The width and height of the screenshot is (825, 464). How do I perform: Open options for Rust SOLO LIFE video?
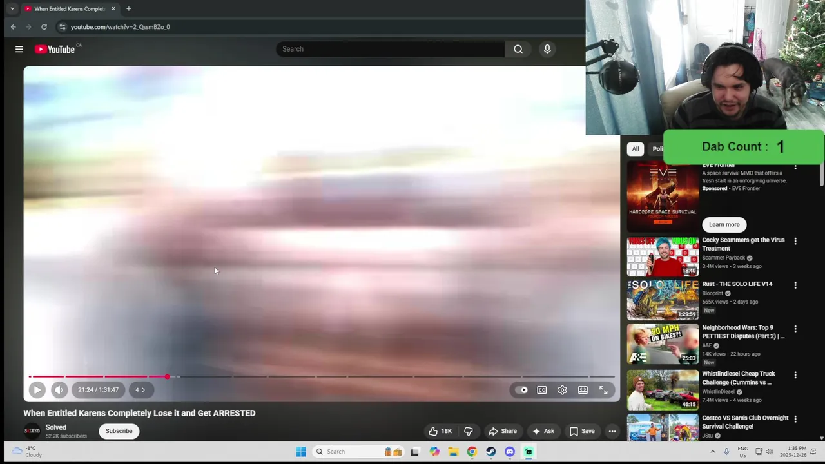[x=795, y=285]
